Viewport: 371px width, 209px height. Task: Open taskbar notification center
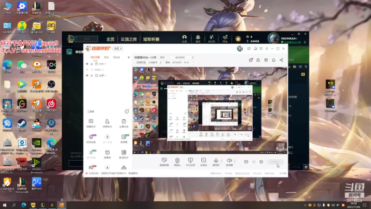tap(365, 205)
